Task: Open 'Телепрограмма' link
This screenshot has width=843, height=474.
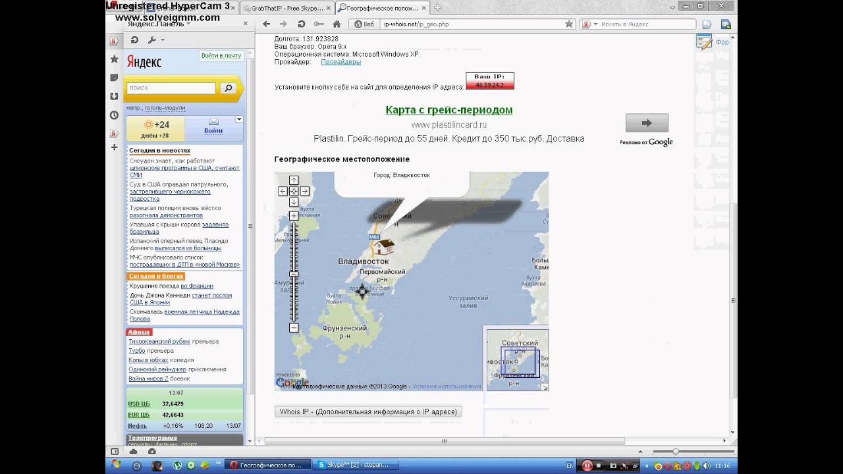Action: 152,438
